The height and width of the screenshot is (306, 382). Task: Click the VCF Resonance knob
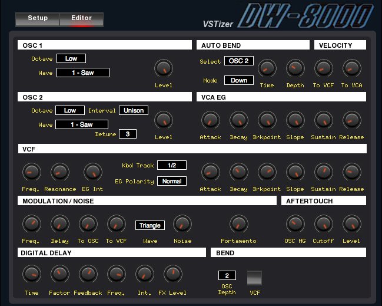tap(60, 172)
